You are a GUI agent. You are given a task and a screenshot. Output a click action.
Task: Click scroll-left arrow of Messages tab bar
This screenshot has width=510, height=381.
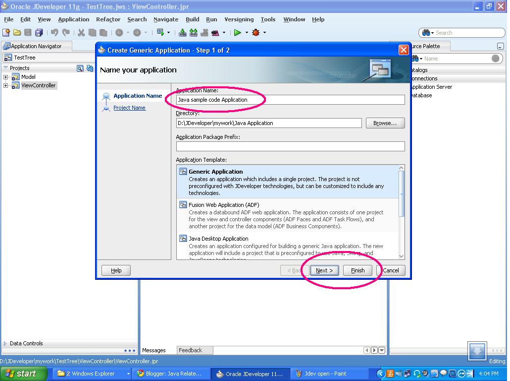pyautogui.click(x=367, y=350)
